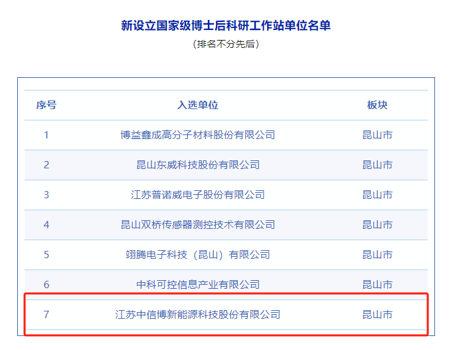Click serial number 7 in highlighted row
453x350 pixels.
(46, 315)
